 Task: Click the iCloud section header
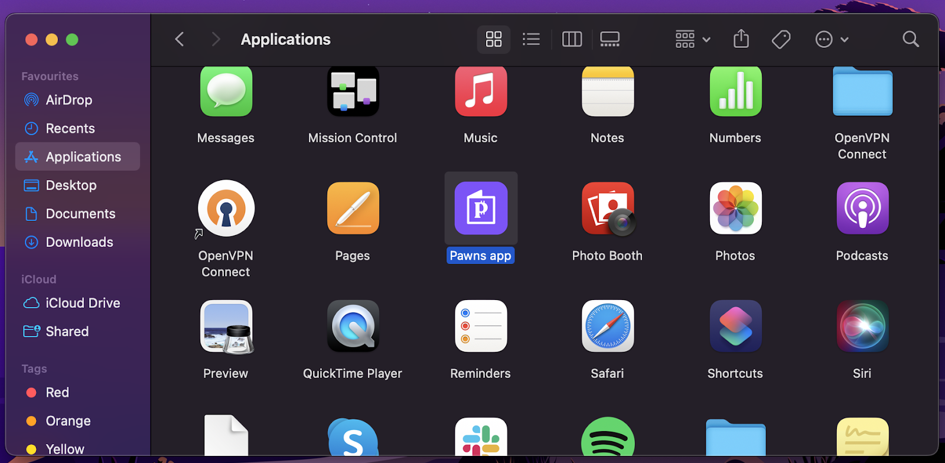click(x=39, y=279)
